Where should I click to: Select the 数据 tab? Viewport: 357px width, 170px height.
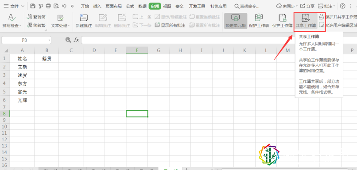pyautogui.click(x=143, y=6)
